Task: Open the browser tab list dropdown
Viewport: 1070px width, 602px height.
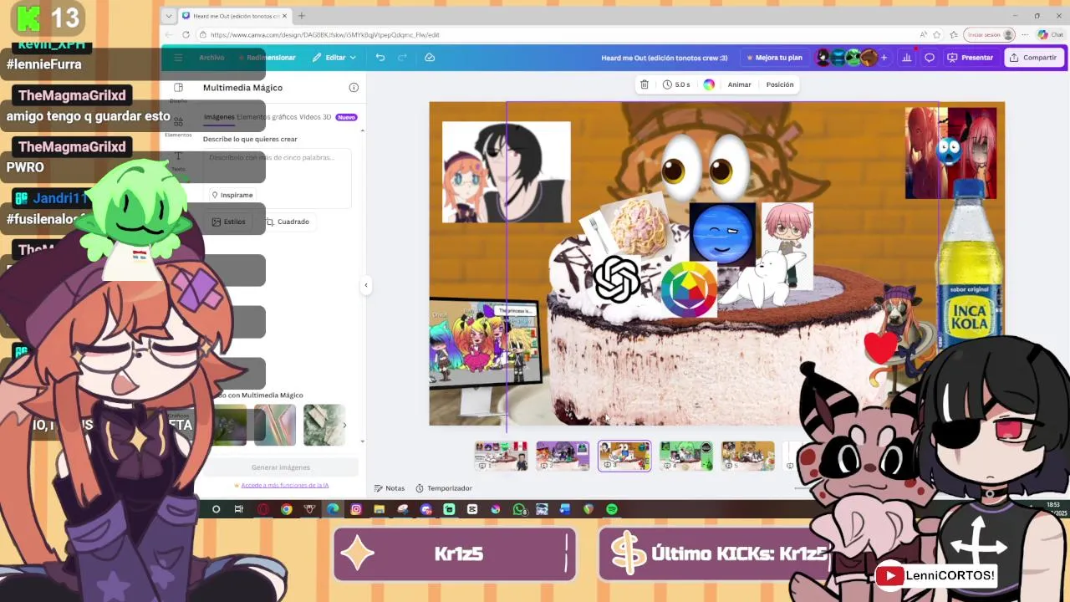Action: [169, 16]
